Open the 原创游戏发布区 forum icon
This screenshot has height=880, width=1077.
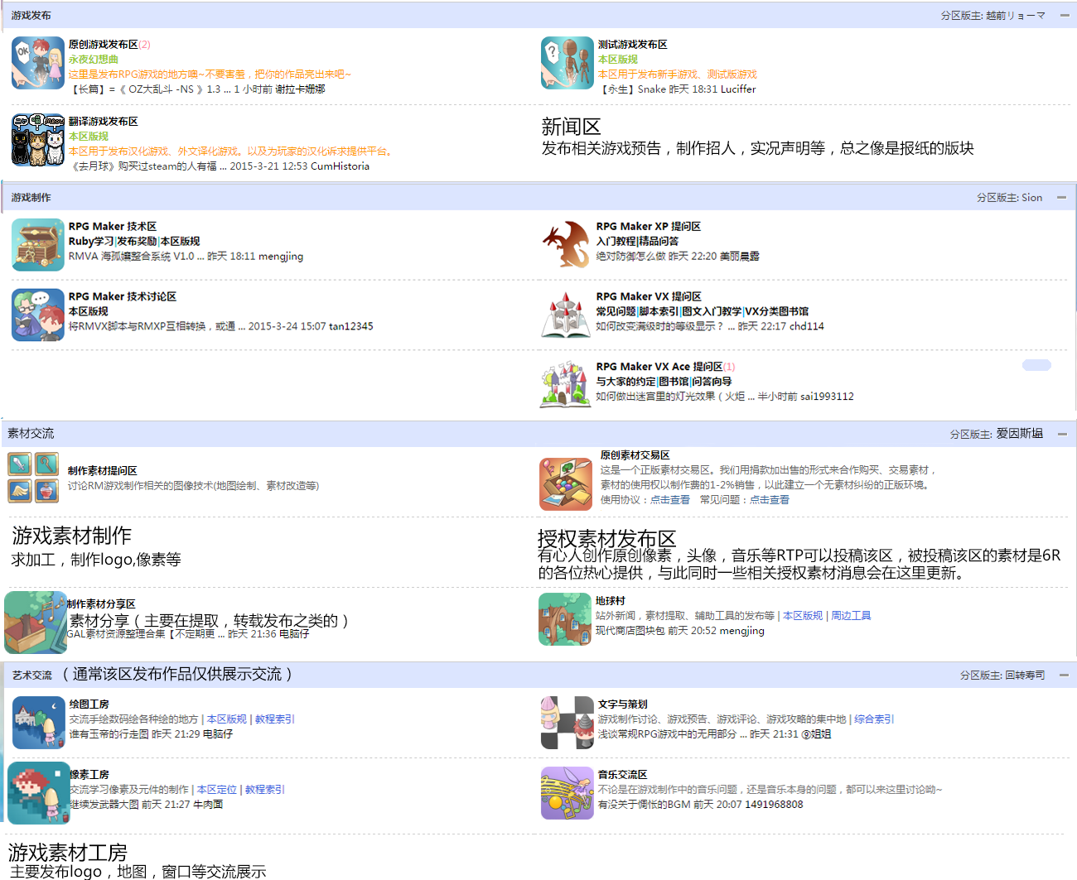tap(38, 63)
